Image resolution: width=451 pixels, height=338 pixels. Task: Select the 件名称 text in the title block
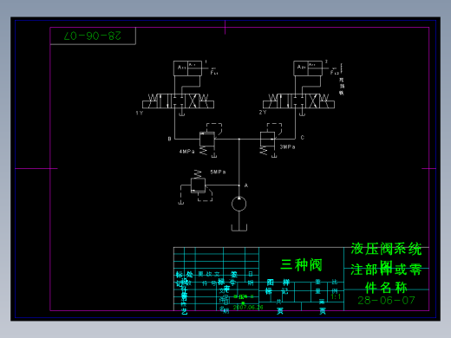[x=386, y=288]
